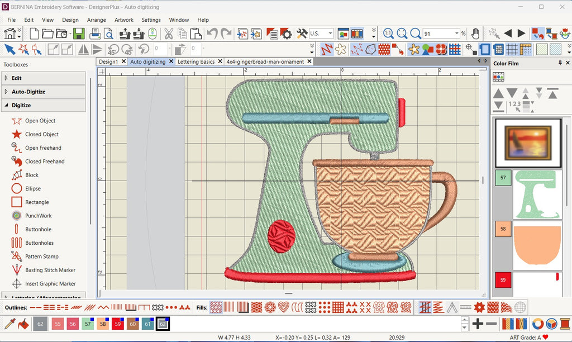Pick the Pattern Stamp tool

click(41, 256)
